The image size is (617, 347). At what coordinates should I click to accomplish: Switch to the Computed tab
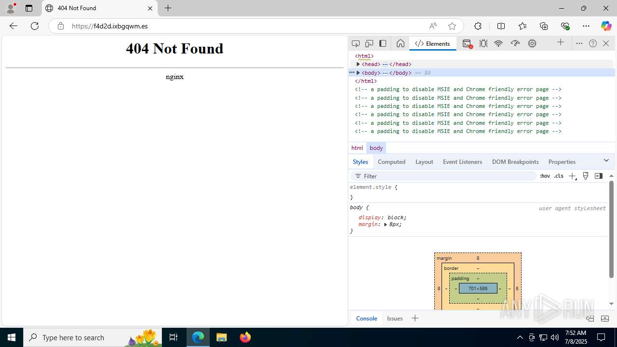pyautogui.click(x=391, y=162)
